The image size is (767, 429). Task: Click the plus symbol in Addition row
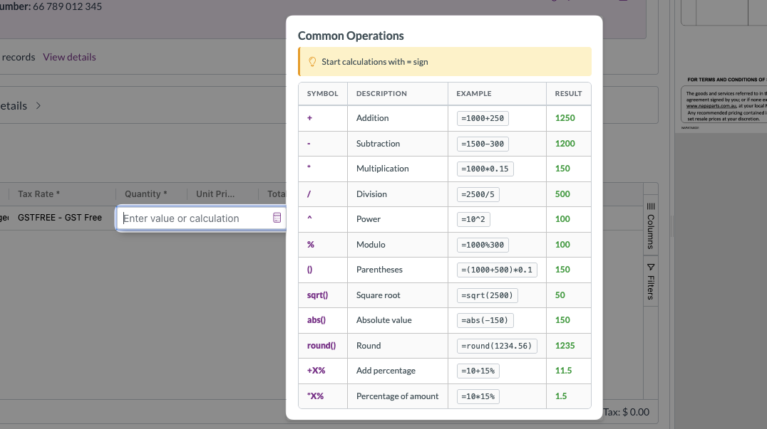[309, 118]
